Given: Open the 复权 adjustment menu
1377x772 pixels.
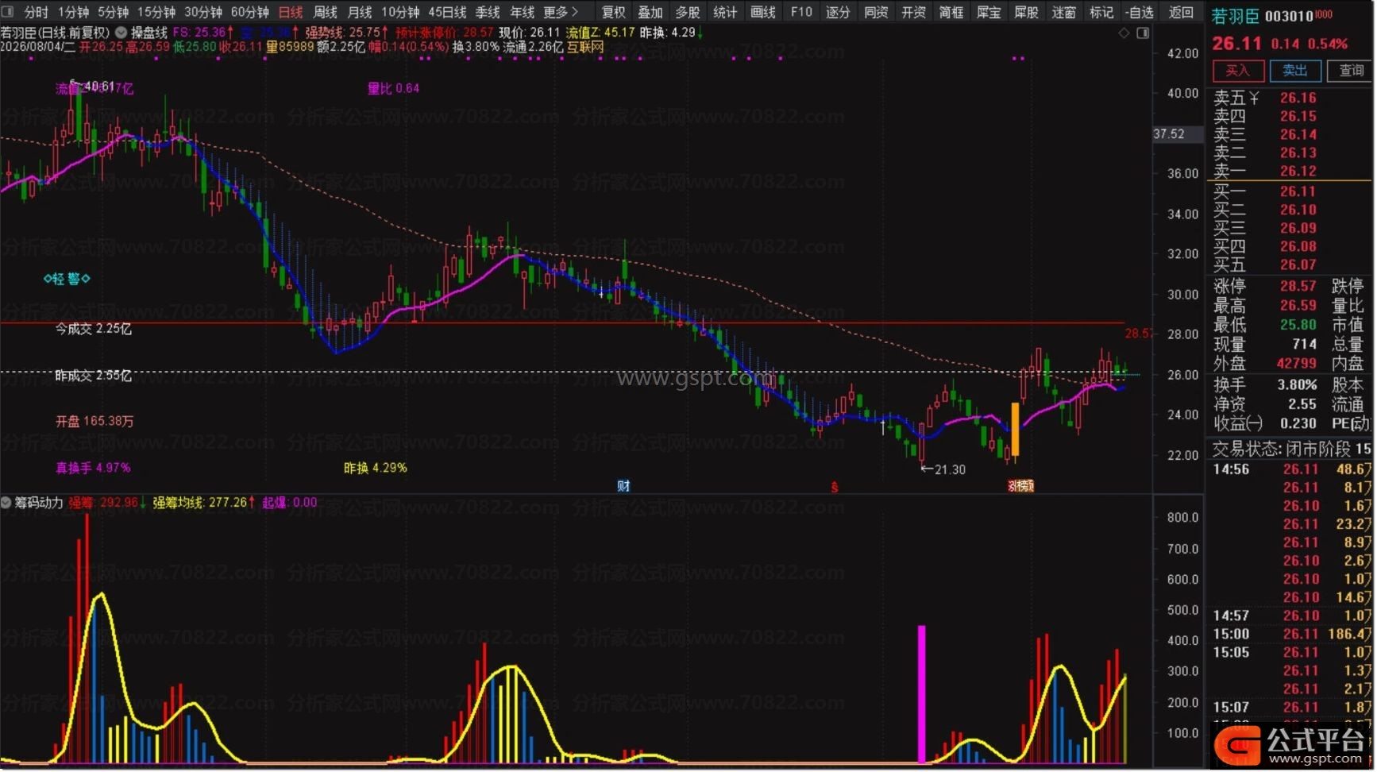Looking at the screenshot, I should 613,12.
